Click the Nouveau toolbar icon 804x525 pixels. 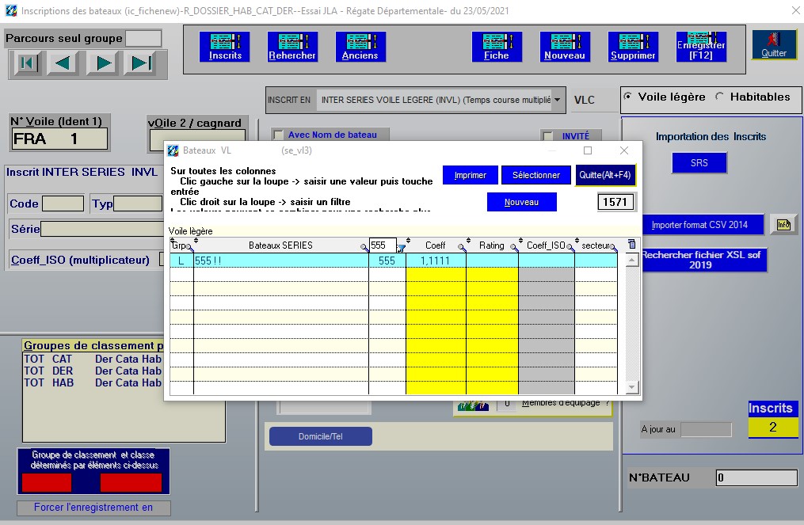tap(565, 47)
